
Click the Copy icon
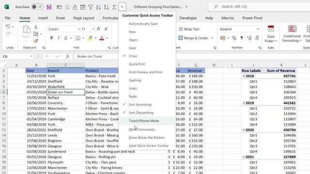pos(36,34)
